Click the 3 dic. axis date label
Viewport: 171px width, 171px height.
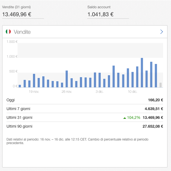pyautogui.click(x=99, y=92)
